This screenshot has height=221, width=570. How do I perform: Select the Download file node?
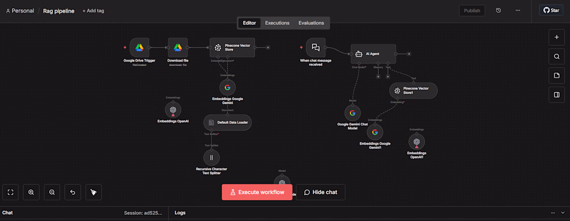pos(178,48)
